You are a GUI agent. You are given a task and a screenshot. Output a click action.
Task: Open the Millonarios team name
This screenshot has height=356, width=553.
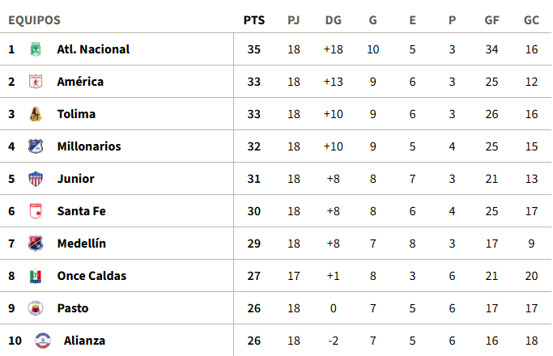89,146
